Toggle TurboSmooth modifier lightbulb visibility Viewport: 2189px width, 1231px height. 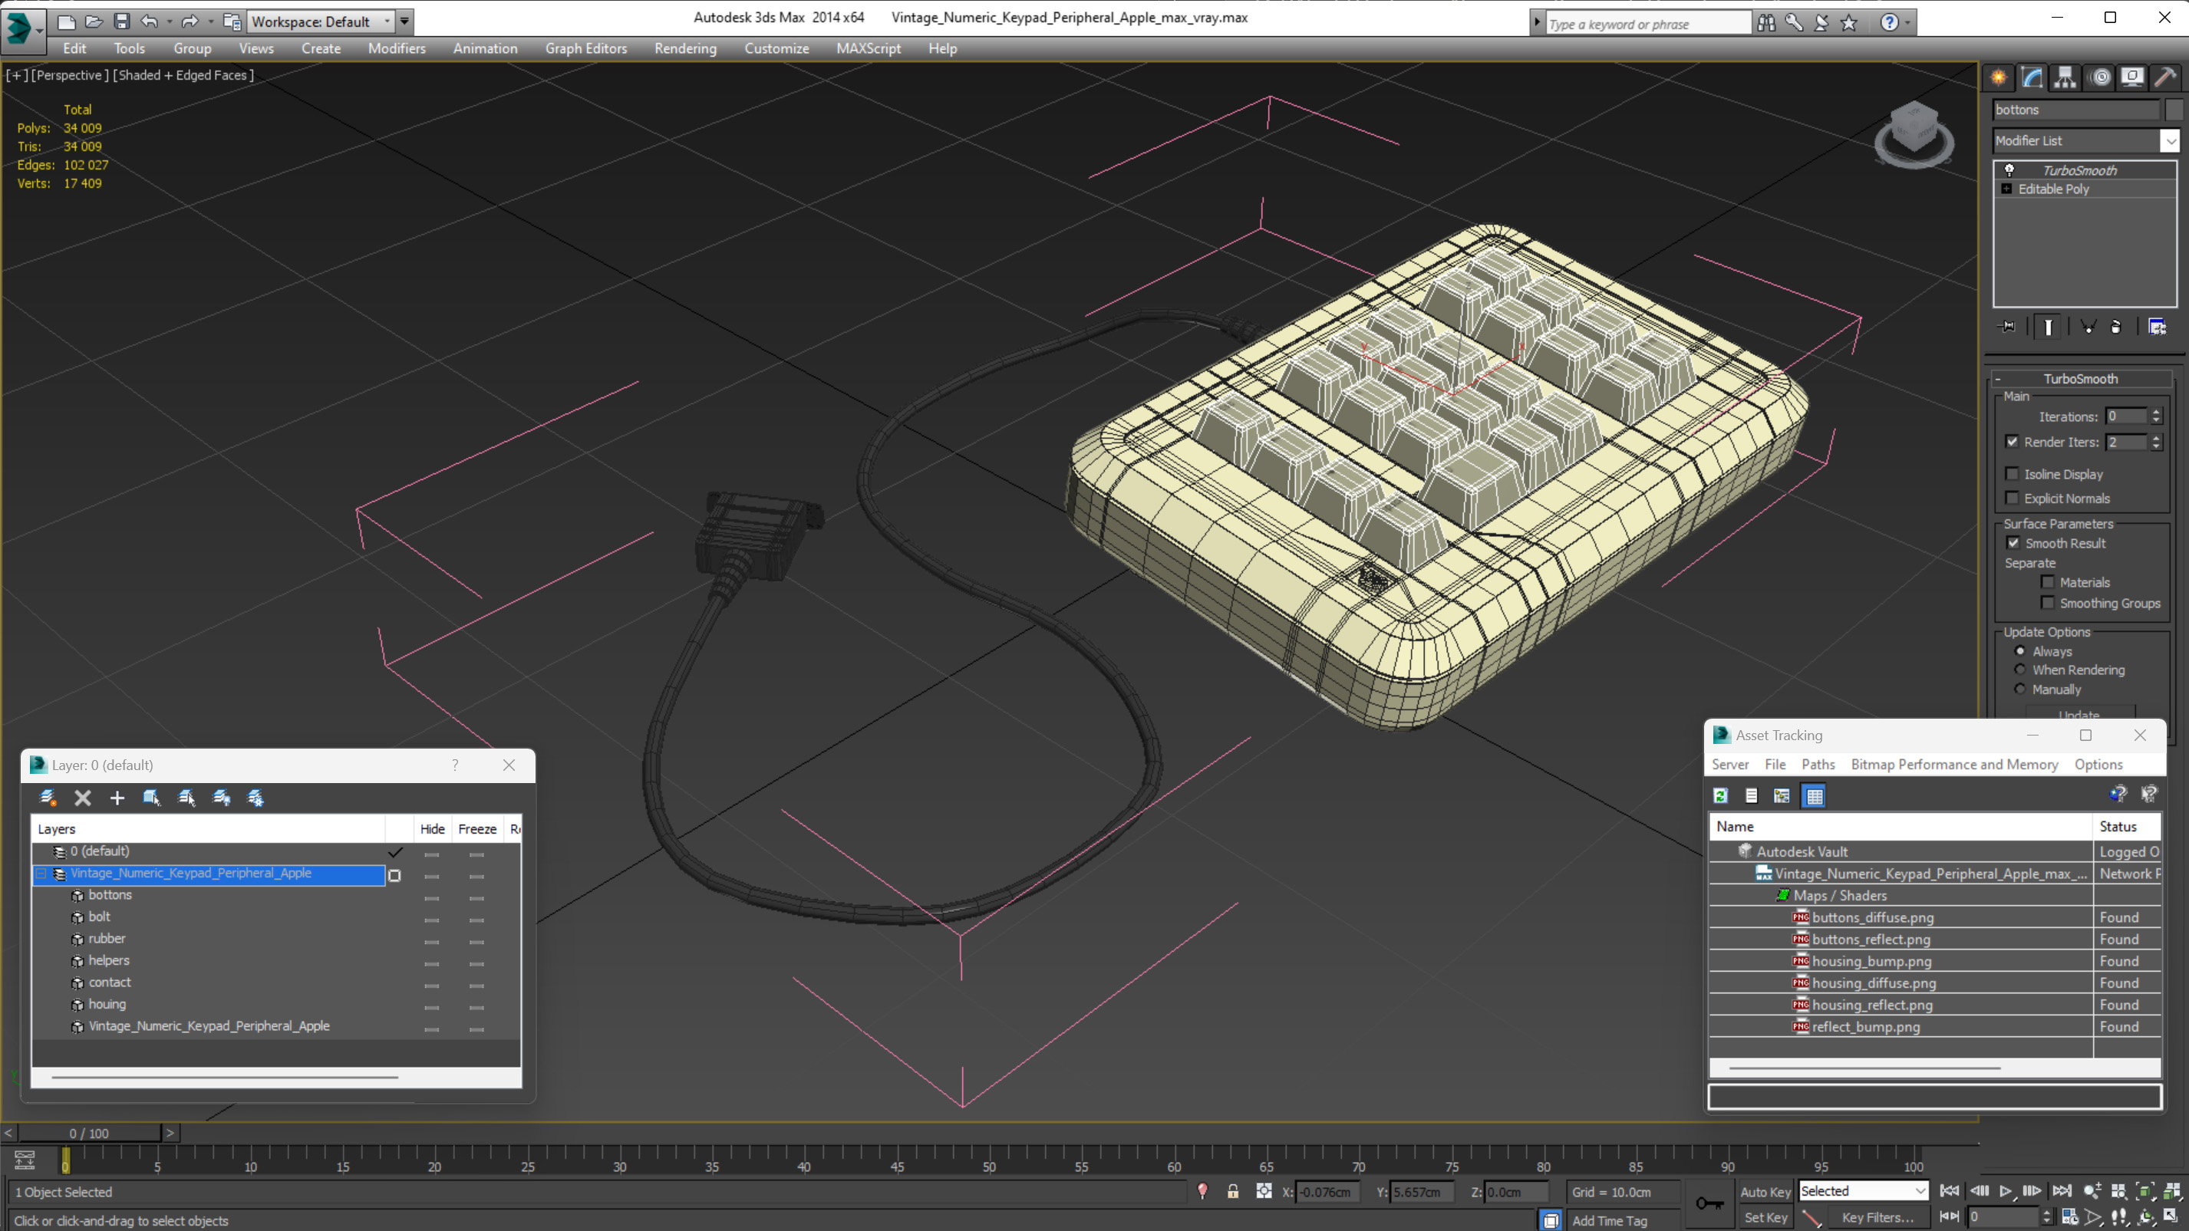click(x=2009, y=170)
